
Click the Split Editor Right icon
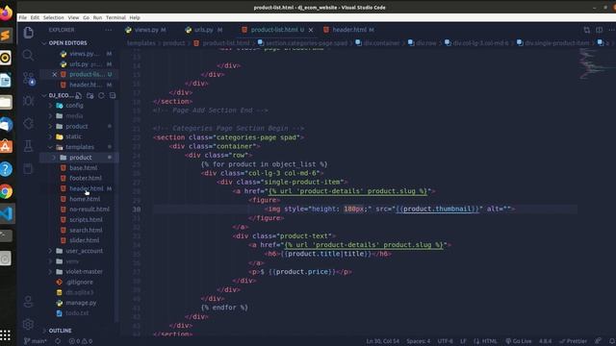click(599, 30)
